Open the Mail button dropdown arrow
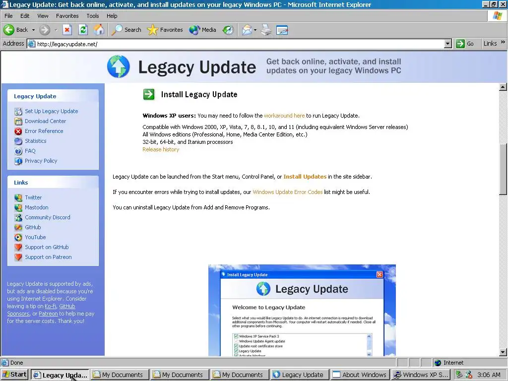The width and height of the screenshot is (508, 381). [255, 30]
